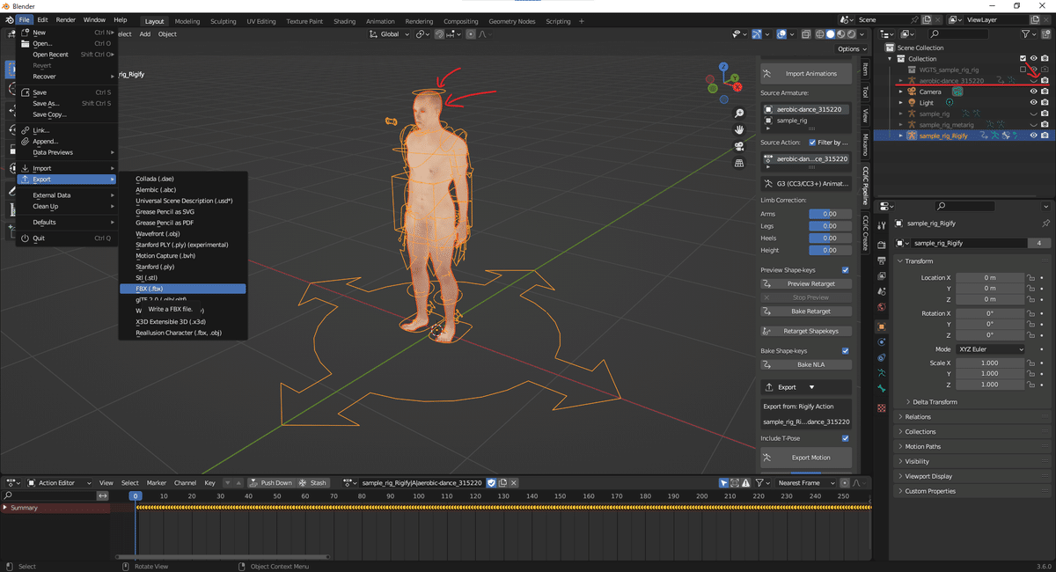This screenshot has height=572, width=1056.
Task: Choose Reallusion Character (.fbx, .obj) export
Action: point(182,333)
